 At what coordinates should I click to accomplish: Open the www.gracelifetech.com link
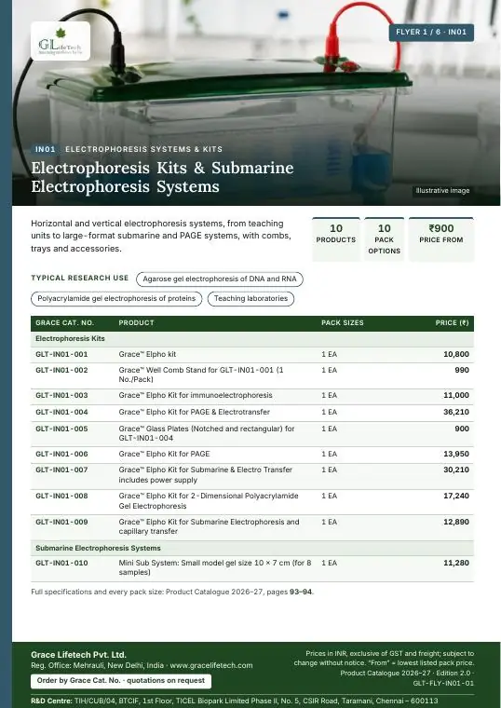click(211, 665)
